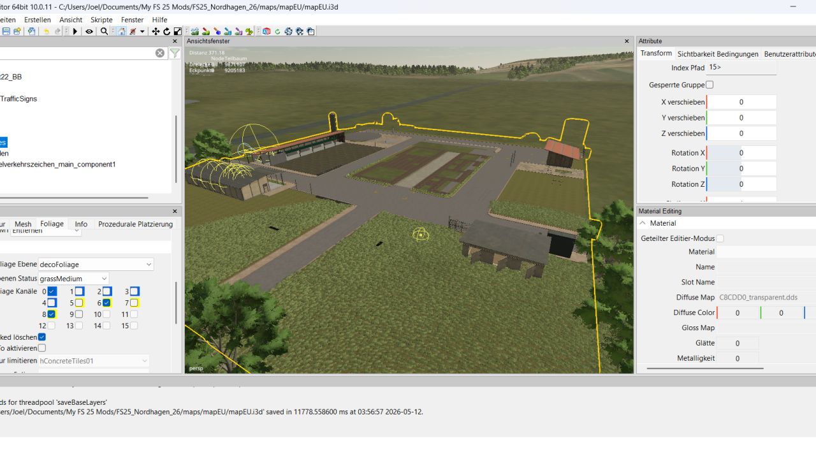
Task: Switch to Sichtbarkeit Bedingungen tab
Action: [718, 54]
